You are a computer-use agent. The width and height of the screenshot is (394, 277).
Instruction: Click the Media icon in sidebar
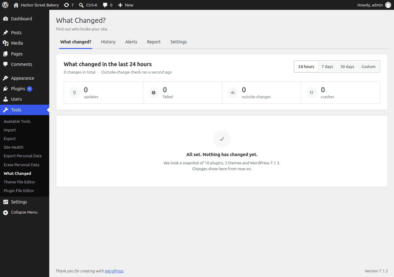[x=6, y=43]
